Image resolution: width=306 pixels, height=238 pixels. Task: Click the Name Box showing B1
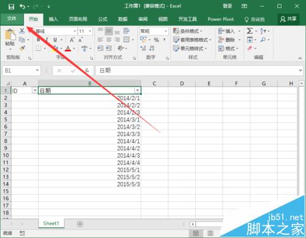[21, 71]
